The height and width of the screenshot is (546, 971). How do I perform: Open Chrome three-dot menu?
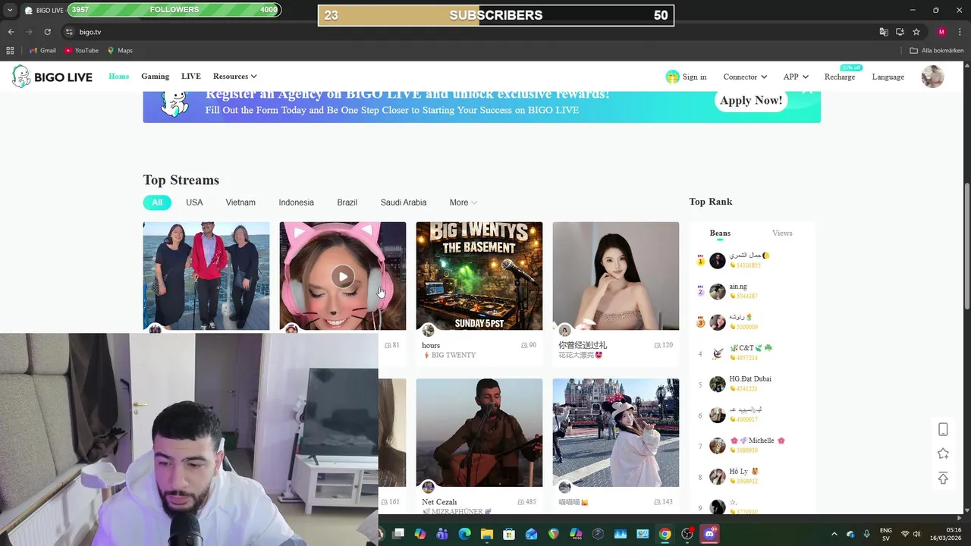pyautogui.click(x=958, y=32)
